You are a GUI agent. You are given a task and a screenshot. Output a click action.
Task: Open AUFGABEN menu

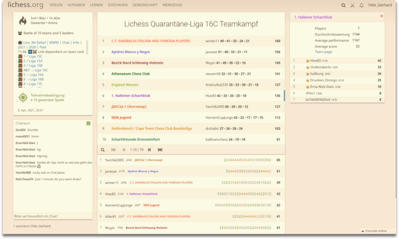(x=76, y=5)
